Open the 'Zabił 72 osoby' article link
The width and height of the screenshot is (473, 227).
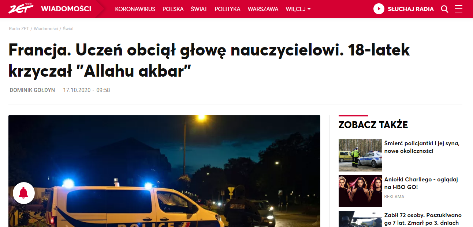[x=423, y=219]
